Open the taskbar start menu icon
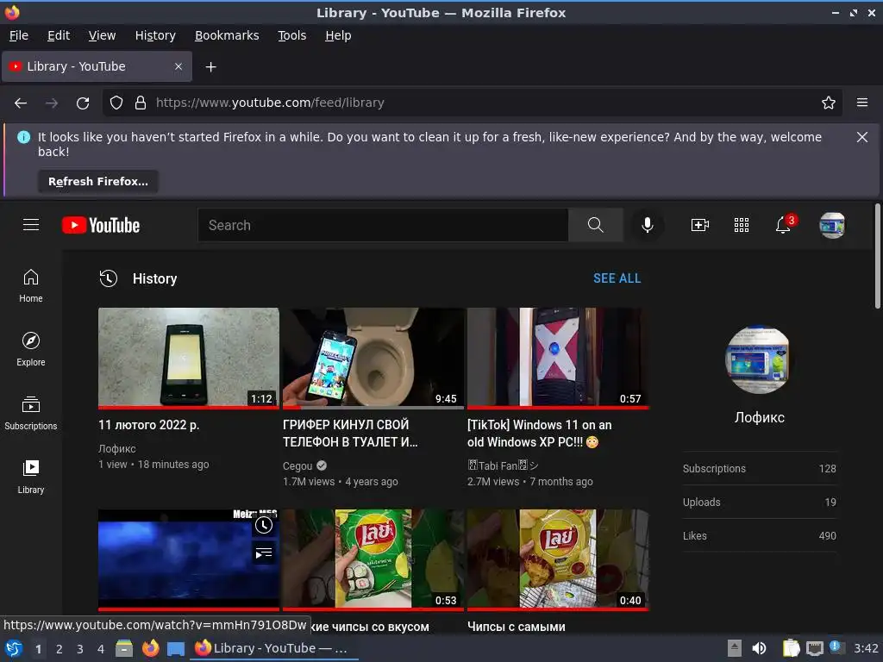 13,649
